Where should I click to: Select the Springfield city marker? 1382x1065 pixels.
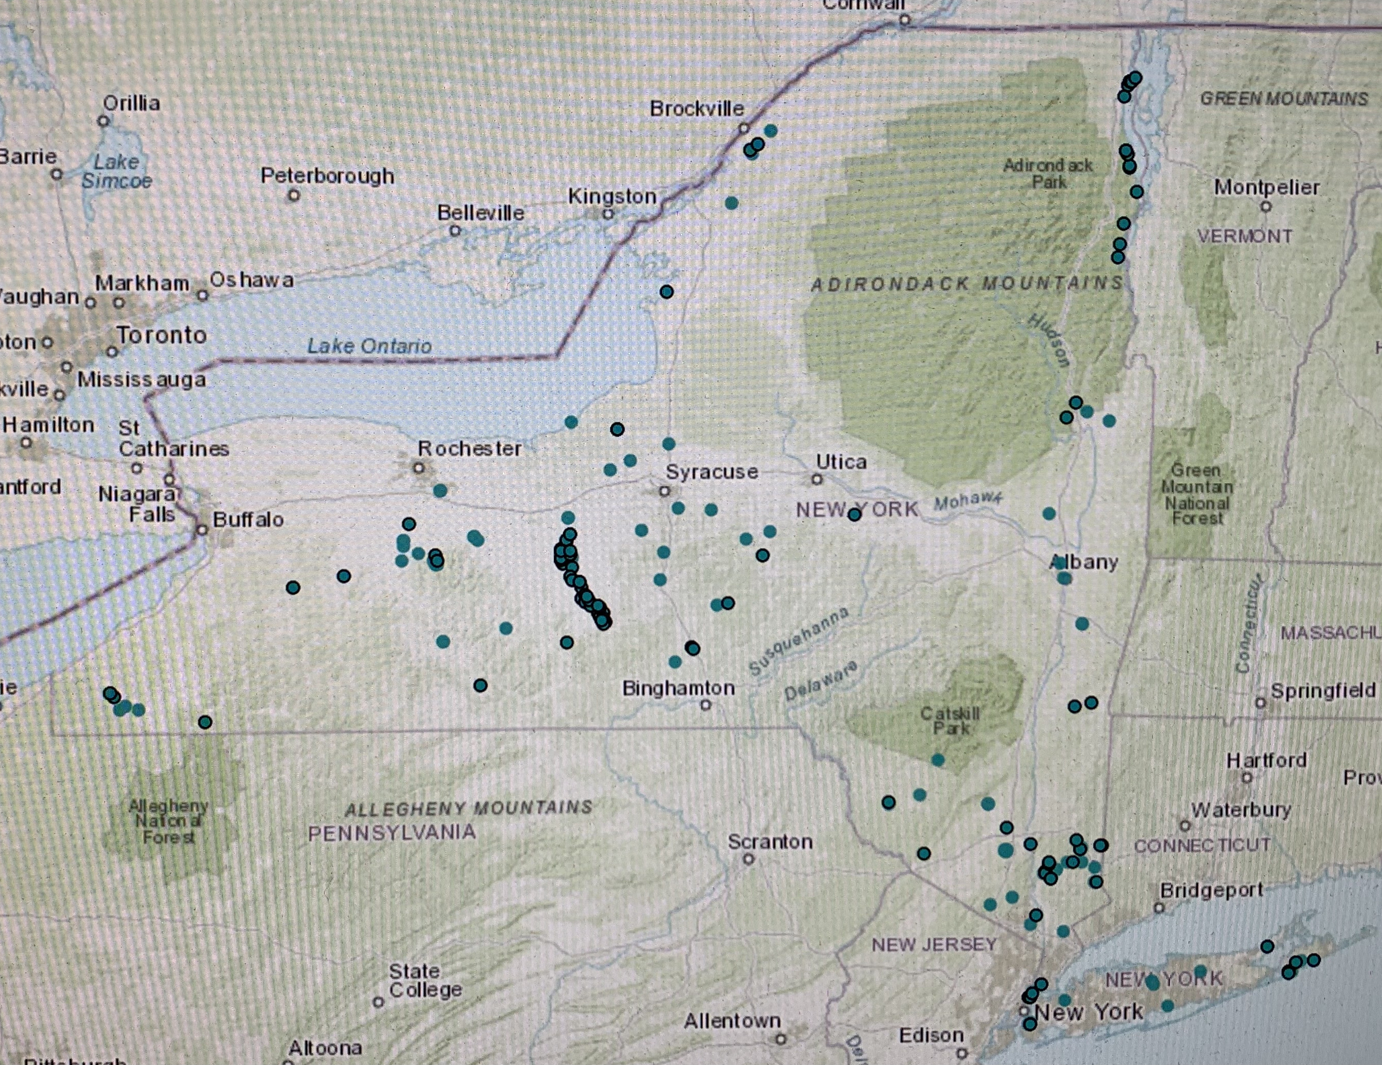pyautogui.click(x=1260, y=702)
